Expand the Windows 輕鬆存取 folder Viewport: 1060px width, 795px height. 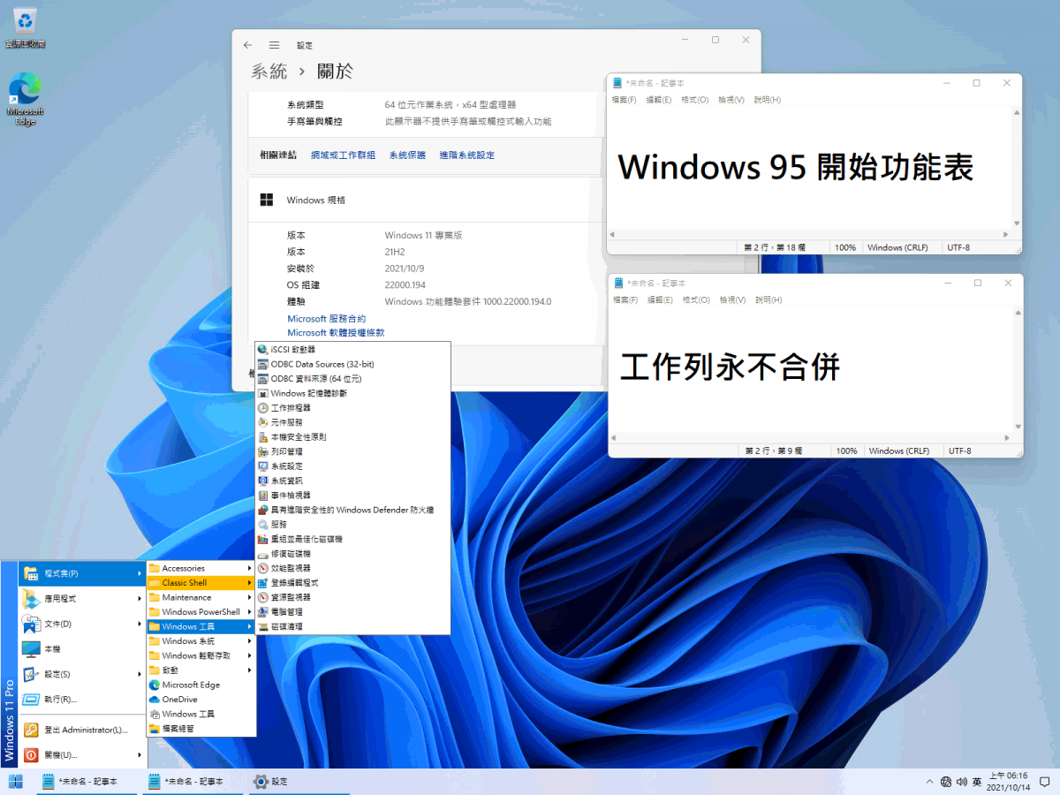pos(201,655)
